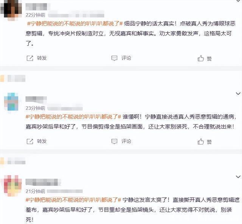Click the 转发 label on the 22分钟前 post
The image size is (242, 224).
click(42, 58)
